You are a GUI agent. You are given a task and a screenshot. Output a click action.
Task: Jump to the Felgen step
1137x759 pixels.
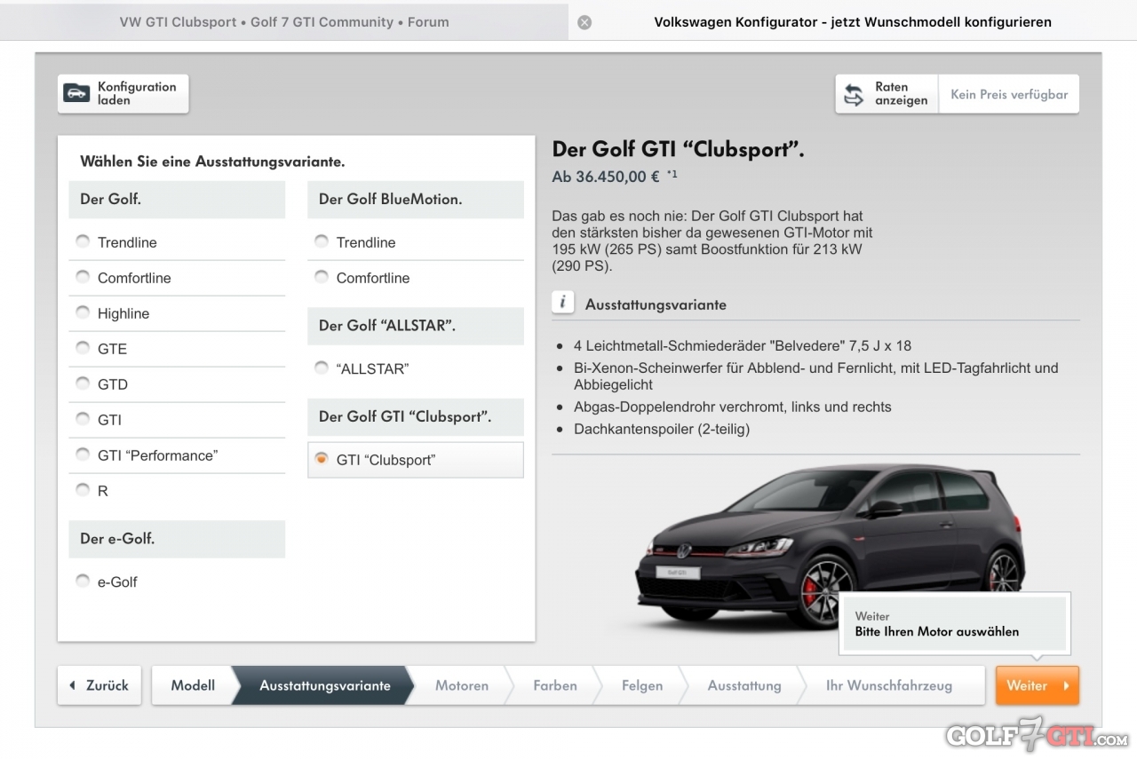click(x=642, y=685)
